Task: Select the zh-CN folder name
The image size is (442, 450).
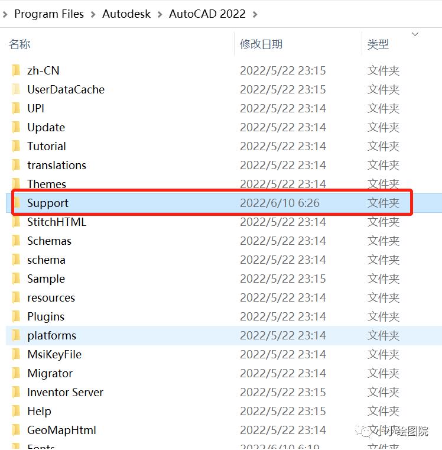Action: pyautogui.click(x=43, y=70)
